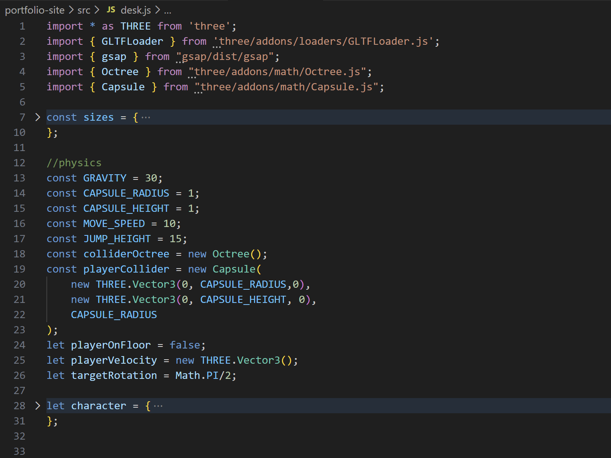Click the Octree.js module path
Screen dimensions: 611x458
click(277, 72)
